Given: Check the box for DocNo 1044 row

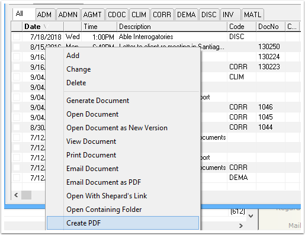Looking at the screenshot, I should 17,127.
